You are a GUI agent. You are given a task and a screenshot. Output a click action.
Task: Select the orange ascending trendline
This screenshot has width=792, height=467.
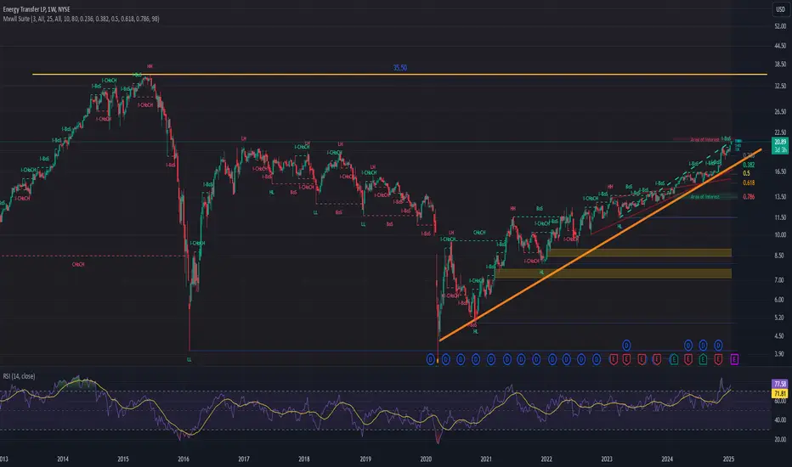tap(600, 245)
